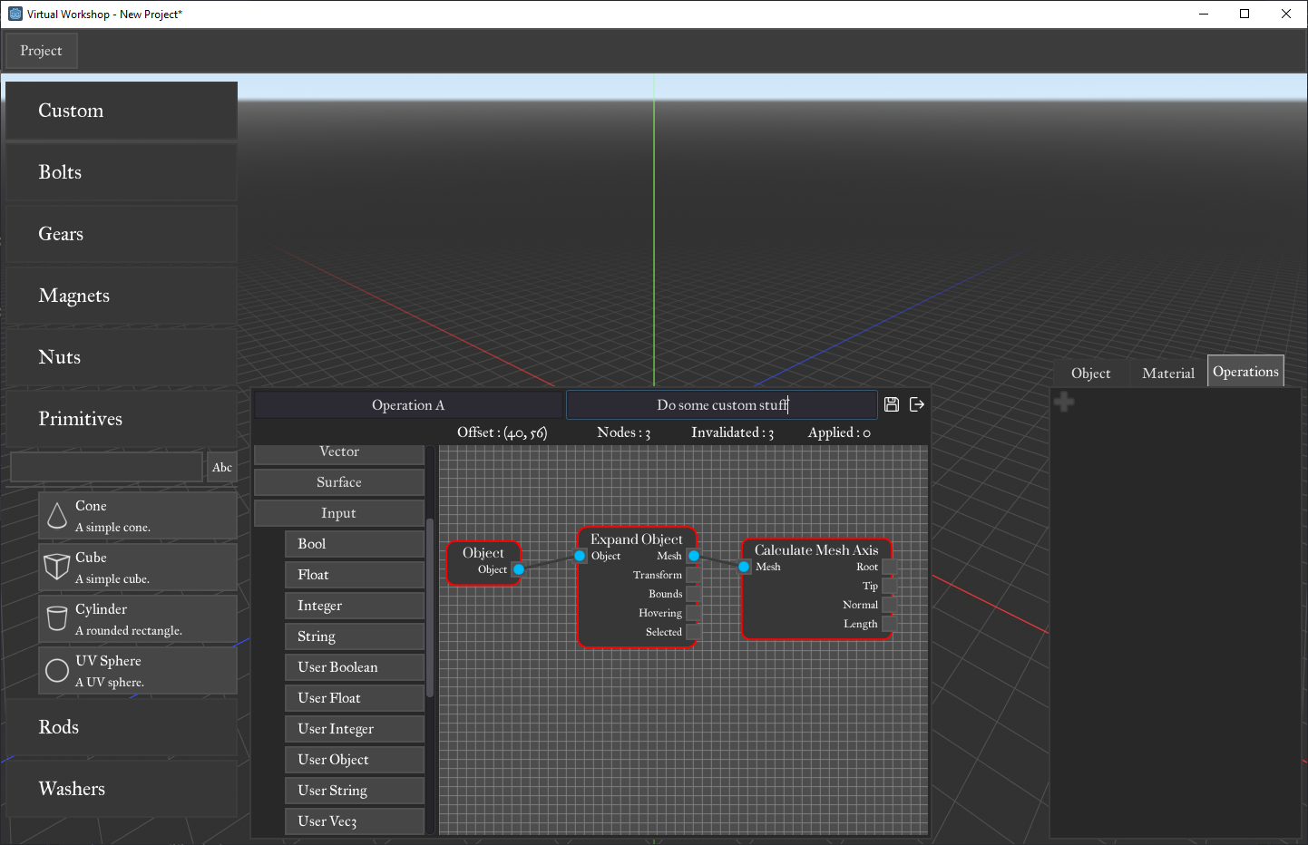Select the Cylinder primitive icon
Image resolution: width=1308 pixels, height=845 pixels.
coord(57,619)
